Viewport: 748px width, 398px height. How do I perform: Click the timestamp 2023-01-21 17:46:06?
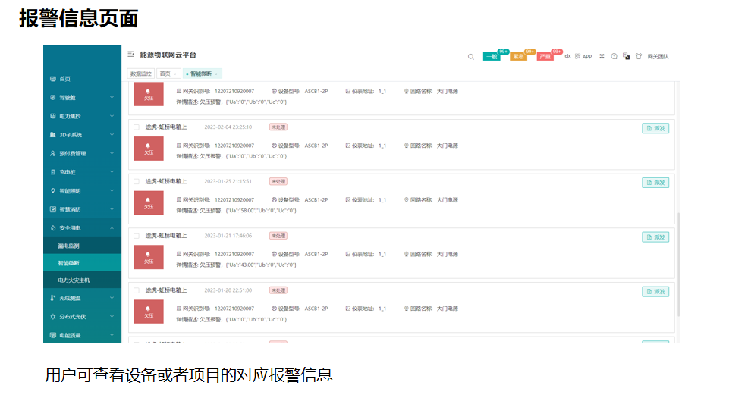(x=228, y=236)
